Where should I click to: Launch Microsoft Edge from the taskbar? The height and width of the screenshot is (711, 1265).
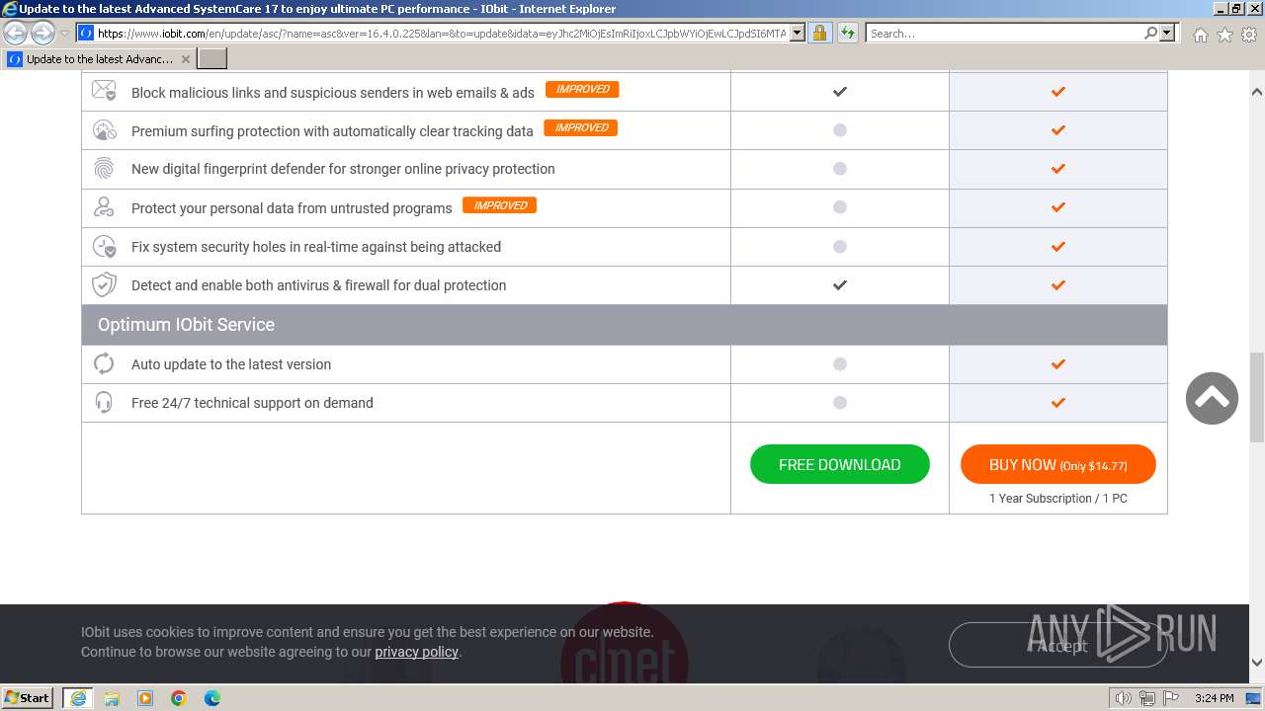pyautogui.click(x=212, y=698)
